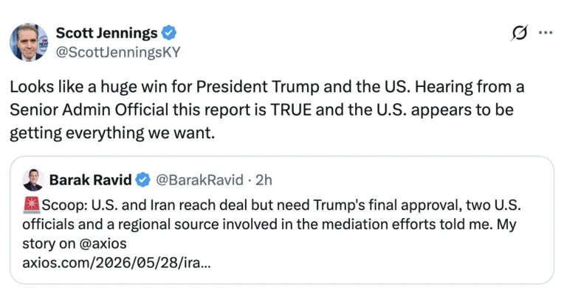This screenshot has height=296, width=567.
Task: Open the axios.com/2026/05/28 article link
Action: tap(116, 263)
